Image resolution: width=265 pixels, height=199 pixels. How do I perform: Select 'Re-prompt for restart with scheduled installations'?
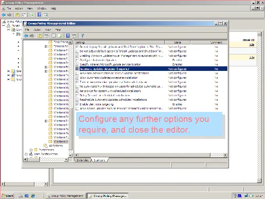point(111,91)
